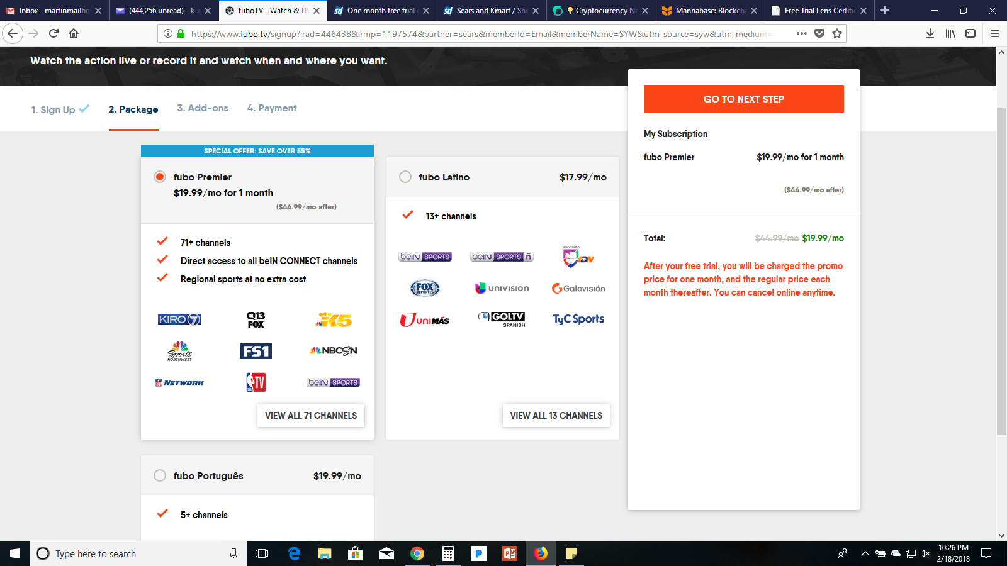Click the muted volume tray icon
Screen dimensions: 1007x566
point(925,553)
